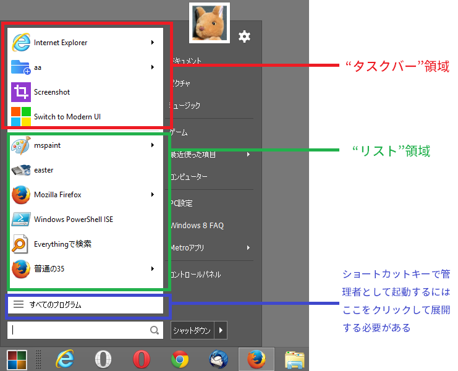Viewport: 458px width, 371px height.
Task: Click the user account kangaroo picture
Action: (210, 23)
